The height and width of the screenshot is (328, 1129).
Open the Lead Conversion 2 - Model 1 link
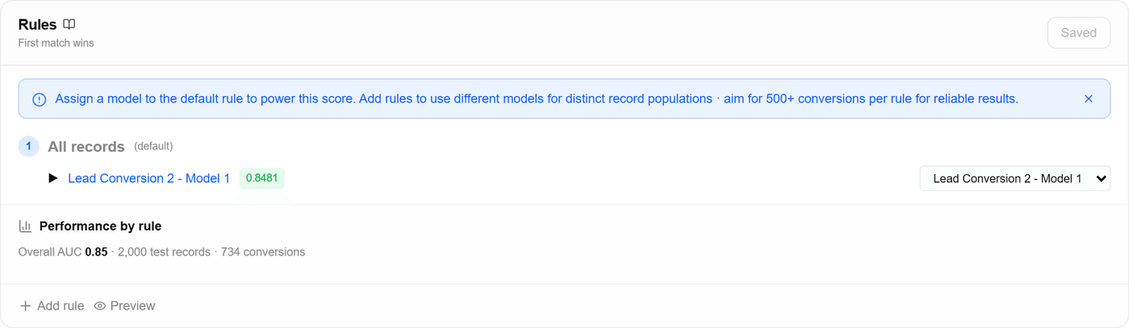coord(149,178)
